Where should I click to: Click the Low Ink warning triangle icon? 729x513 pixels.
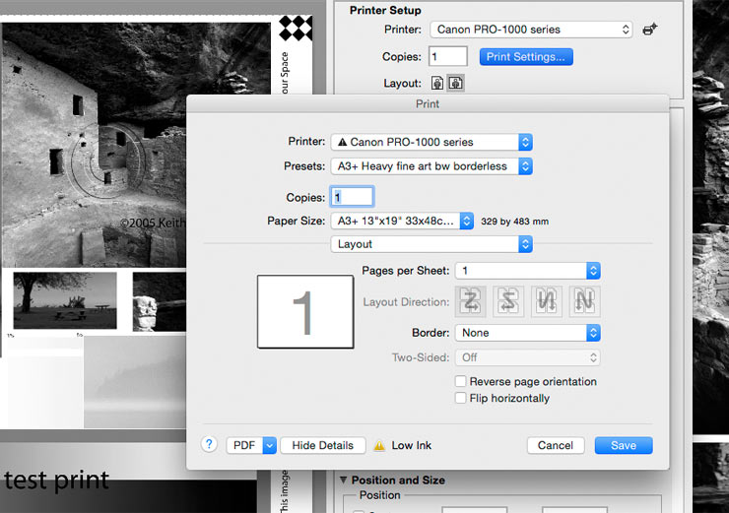pyautogui.click(x=379, y=446)
